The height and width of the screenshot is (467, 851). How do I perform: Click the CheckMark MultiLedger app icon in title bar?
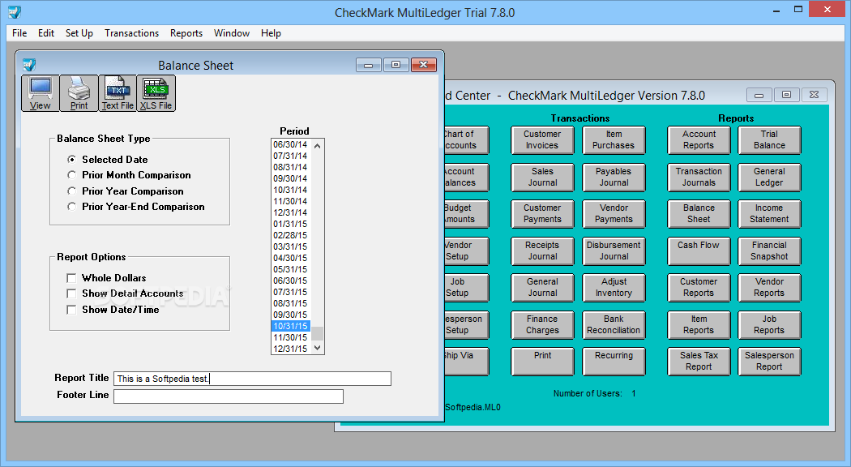(x=14, y=12)
